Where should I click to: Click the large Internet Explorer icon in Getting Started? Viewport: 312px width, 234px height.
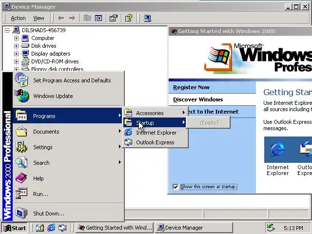(x=277, y=149)
